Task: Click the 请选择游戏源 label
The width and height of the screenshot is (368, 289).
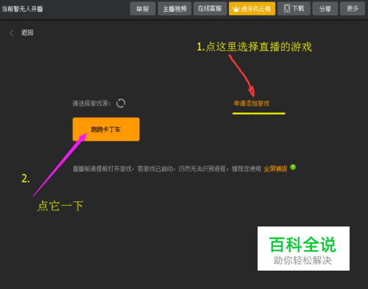Action: [91, 104]
